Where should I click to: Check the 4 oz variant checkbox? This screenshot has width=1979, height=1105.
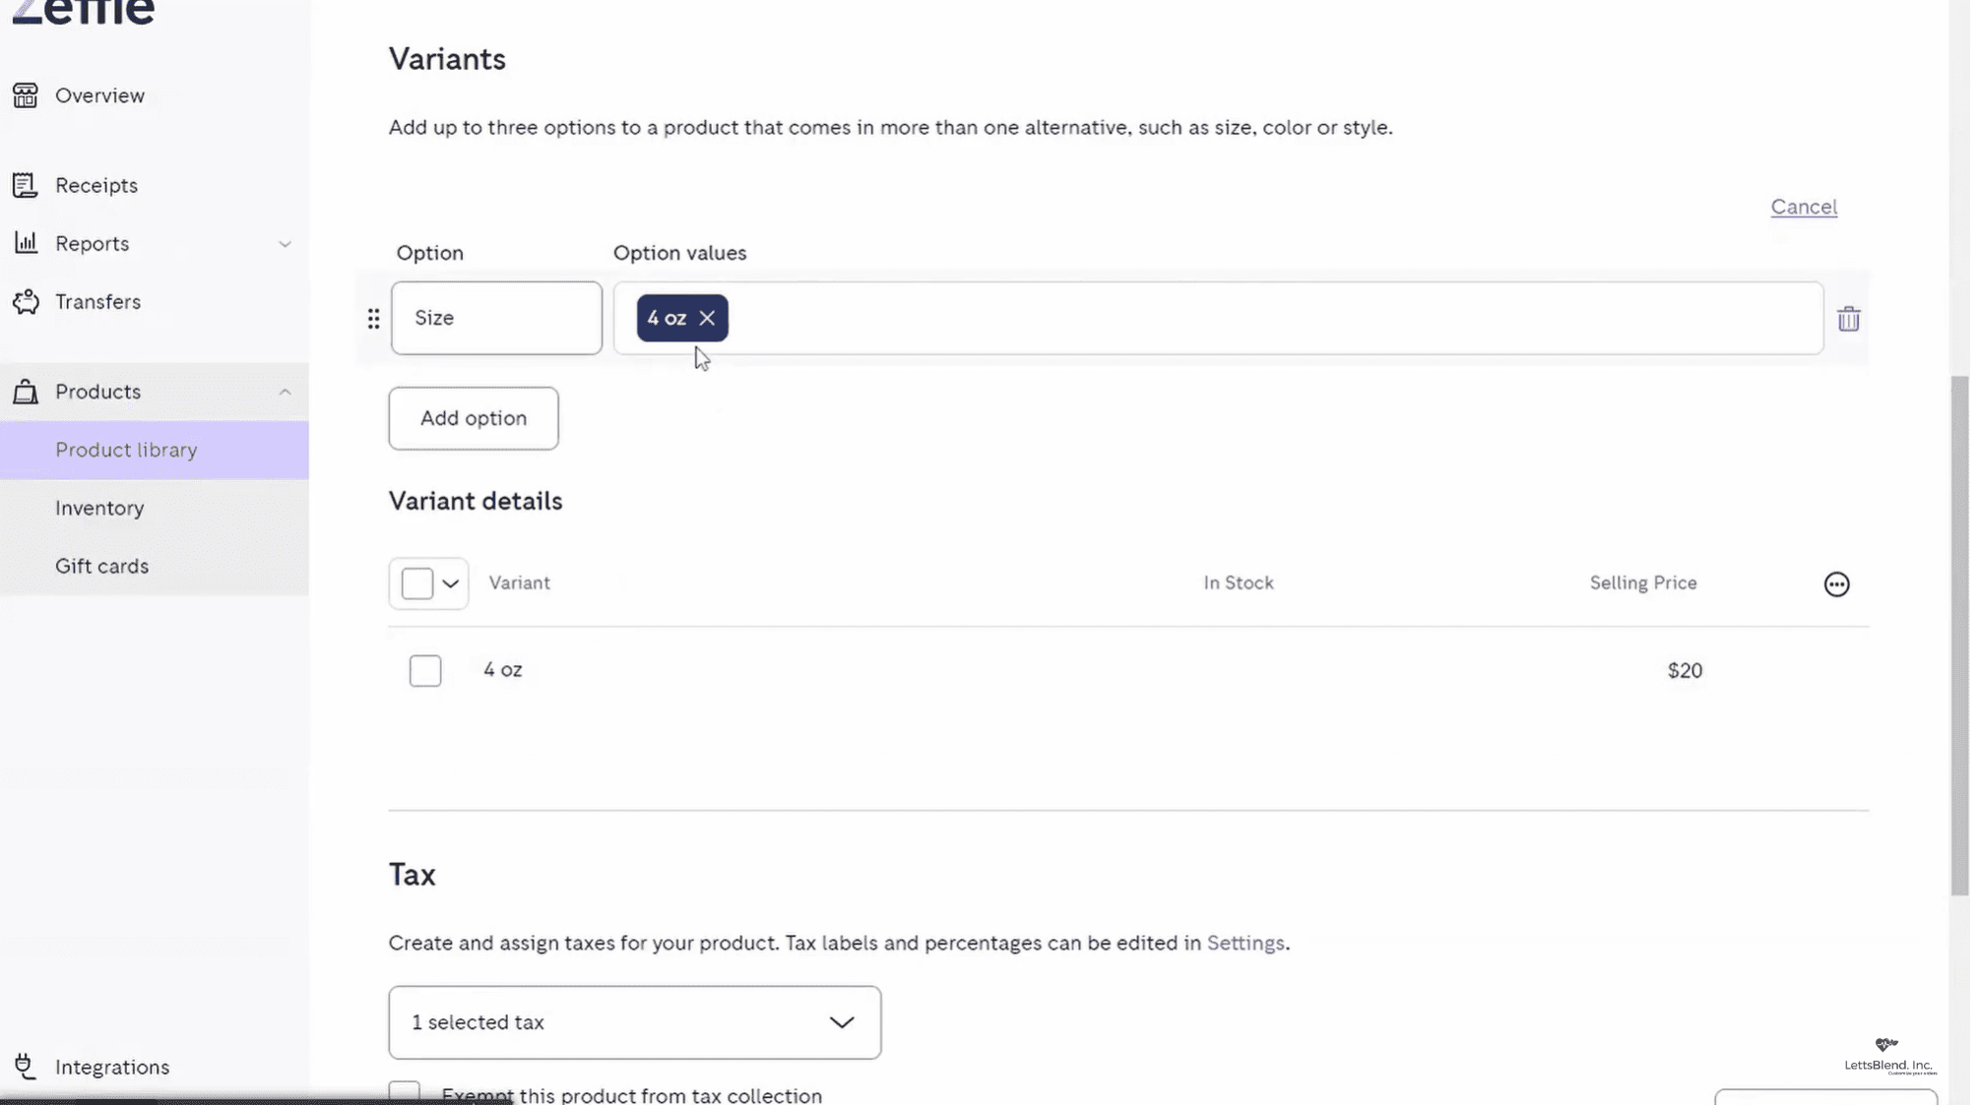coord(425,671)
